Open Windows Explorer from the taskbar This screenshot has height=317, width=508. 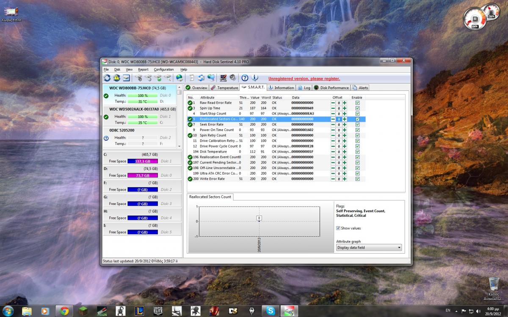pos(27,311)
